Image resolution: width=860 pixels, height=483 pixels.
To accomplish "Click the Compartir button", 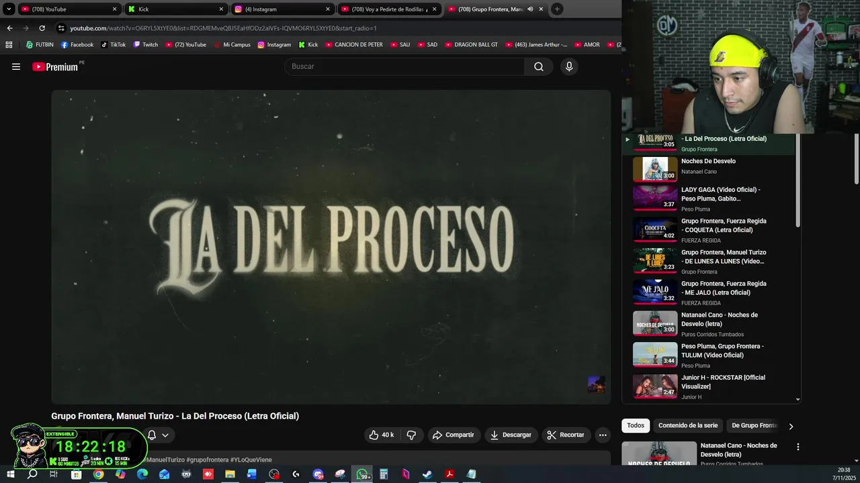I will [454, 435].
